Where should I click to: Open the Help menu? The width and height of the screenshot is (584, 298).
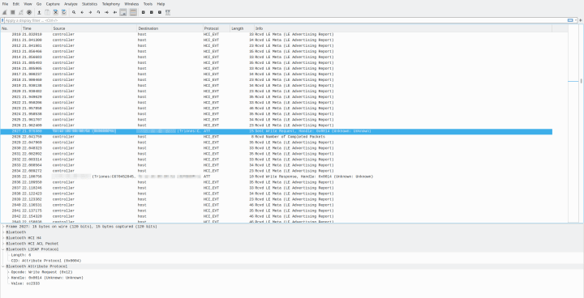pos(161,4)
